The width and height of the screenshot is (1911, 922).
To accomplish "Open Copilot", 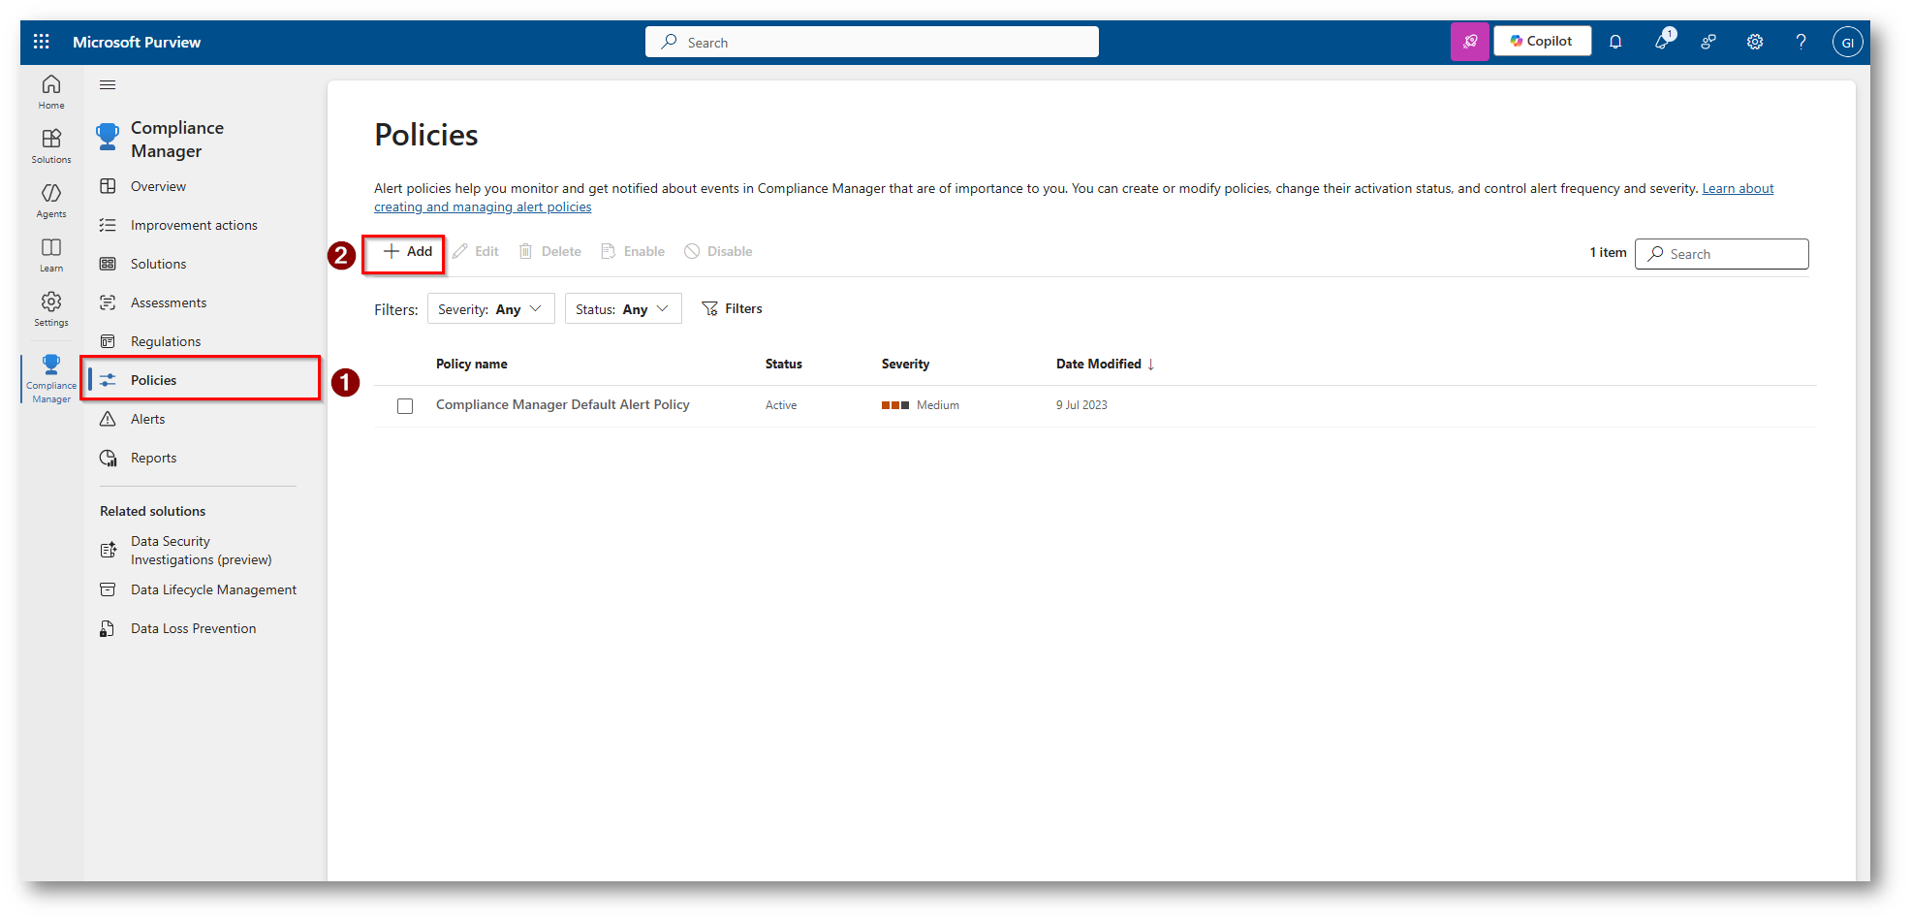I will [1542, 41].
